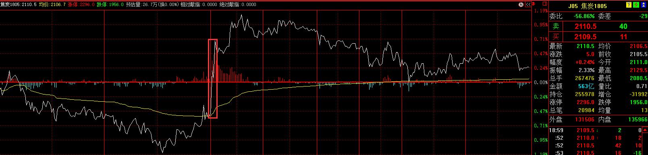The width and height of the screenshot is (648, 155).
Task: Click the red highlighted rectangle on chart
Action: pyautogui.click(x=213, y=79)
